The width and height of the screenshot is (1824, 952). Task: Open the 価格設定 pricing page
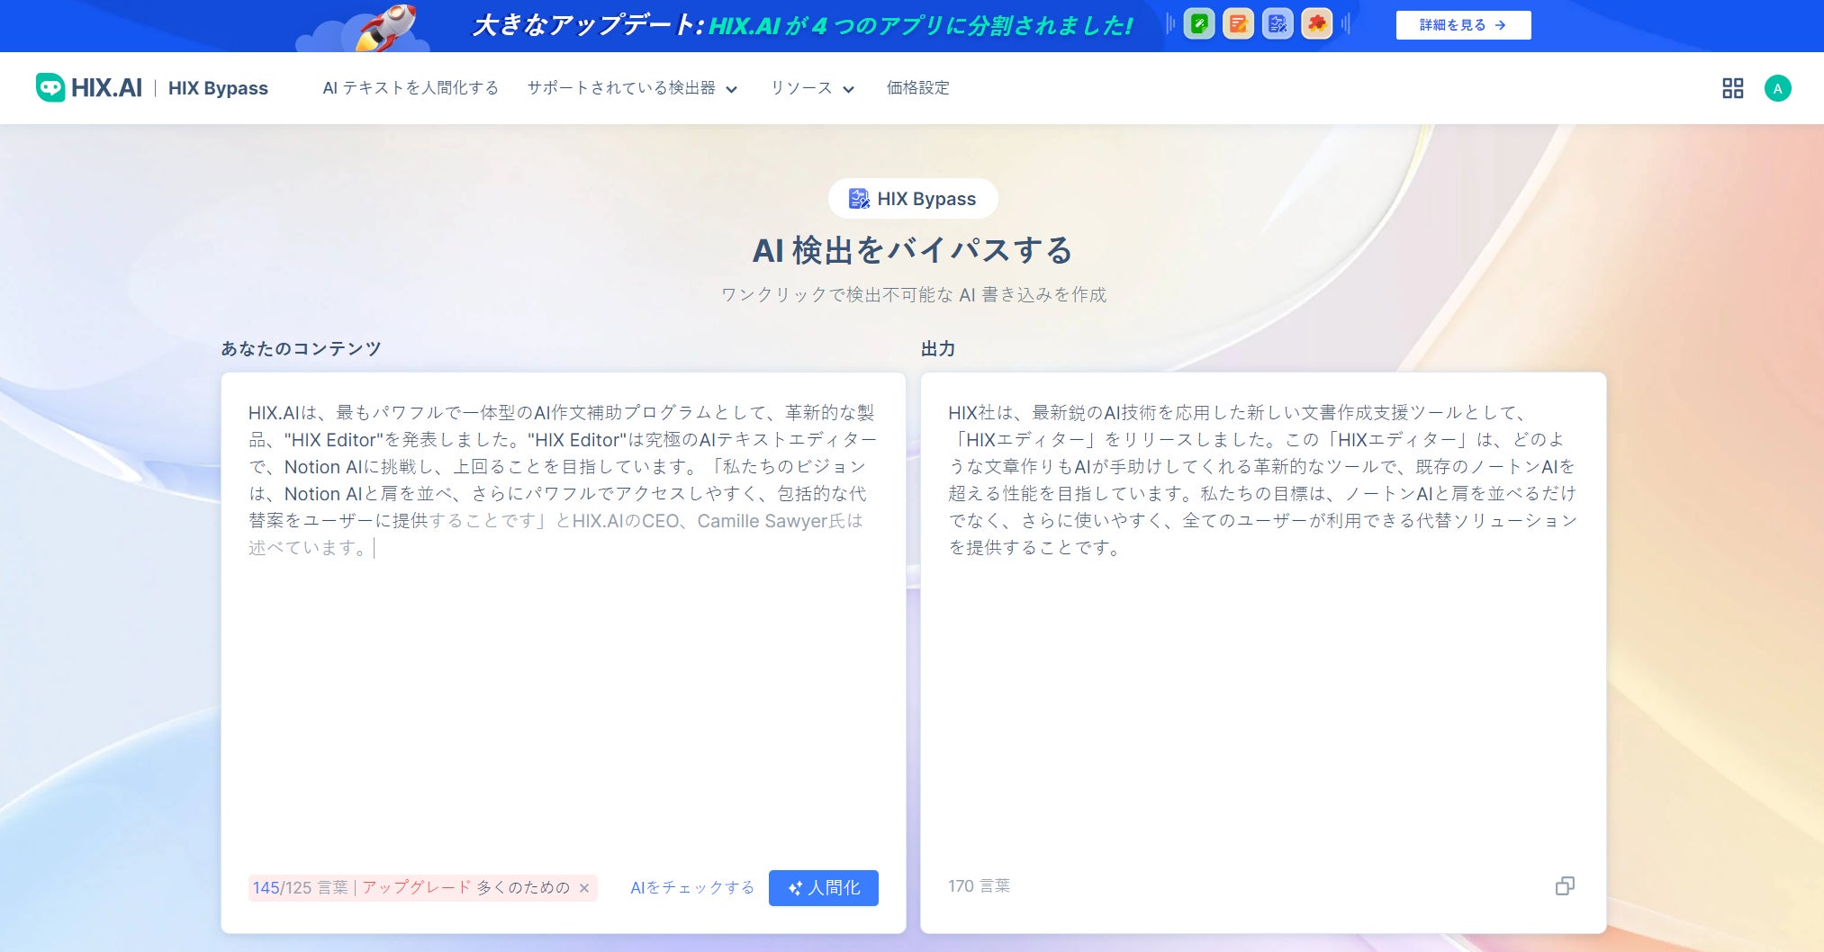[x=917, y=87]
